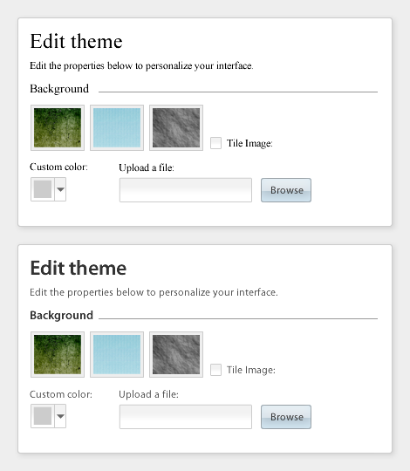Select green grunge background in top panel
The width and height of the screenshot is (410, 471).
[58, 127]
